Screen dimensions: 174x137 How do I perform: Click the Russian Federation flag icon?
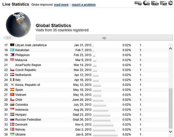[x=12, y=119]
